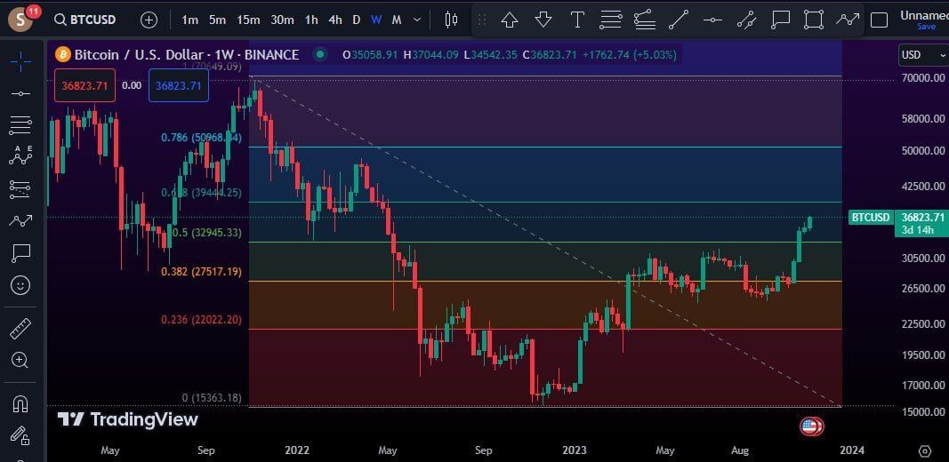Open the Fibonacci retracement tool in left sidebar
Viewport: 949px width, 462px height.
(x=20, y=123)
